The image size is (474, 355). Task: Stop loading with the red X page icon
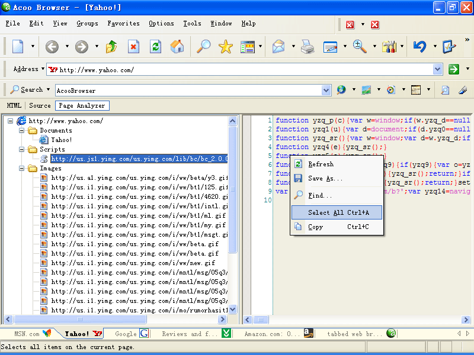(133, 47)
